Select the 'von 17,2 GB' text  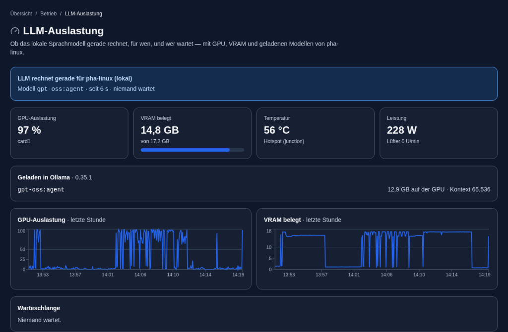(155, 141)
